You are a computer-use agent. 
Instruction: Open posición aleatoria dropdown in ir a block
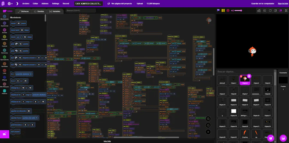click(x=24, y=74)
